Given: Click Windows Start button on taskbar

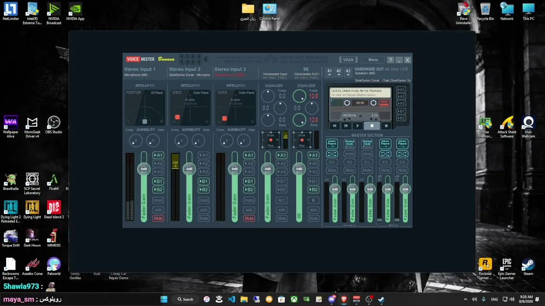Looking at the screenshot, I should point(164,299).
